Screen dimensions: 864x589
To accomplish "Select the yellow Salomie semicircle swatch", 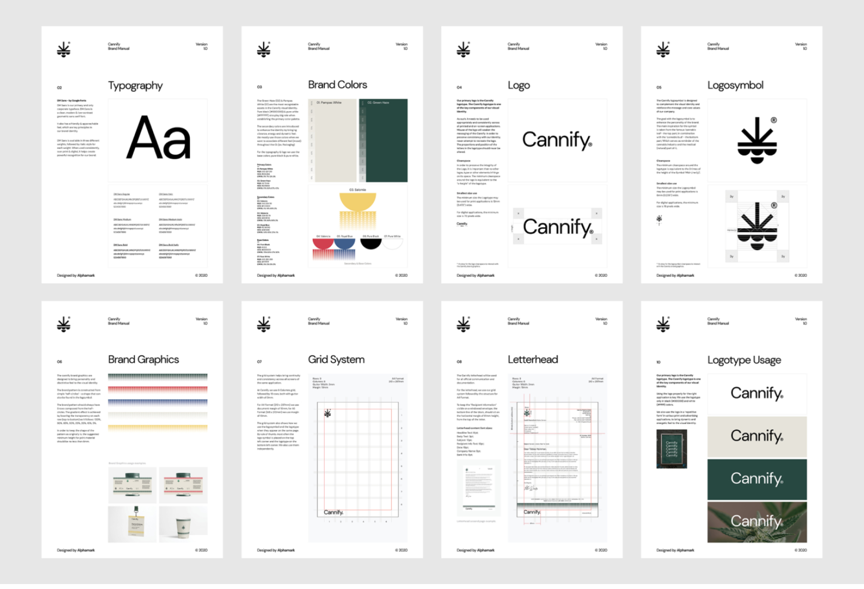I will coord(358,201).
